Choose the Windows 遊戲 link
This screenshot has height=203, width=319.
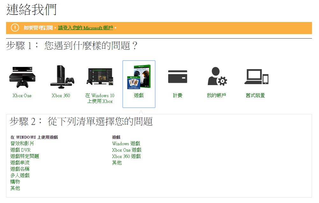point(126,144)
